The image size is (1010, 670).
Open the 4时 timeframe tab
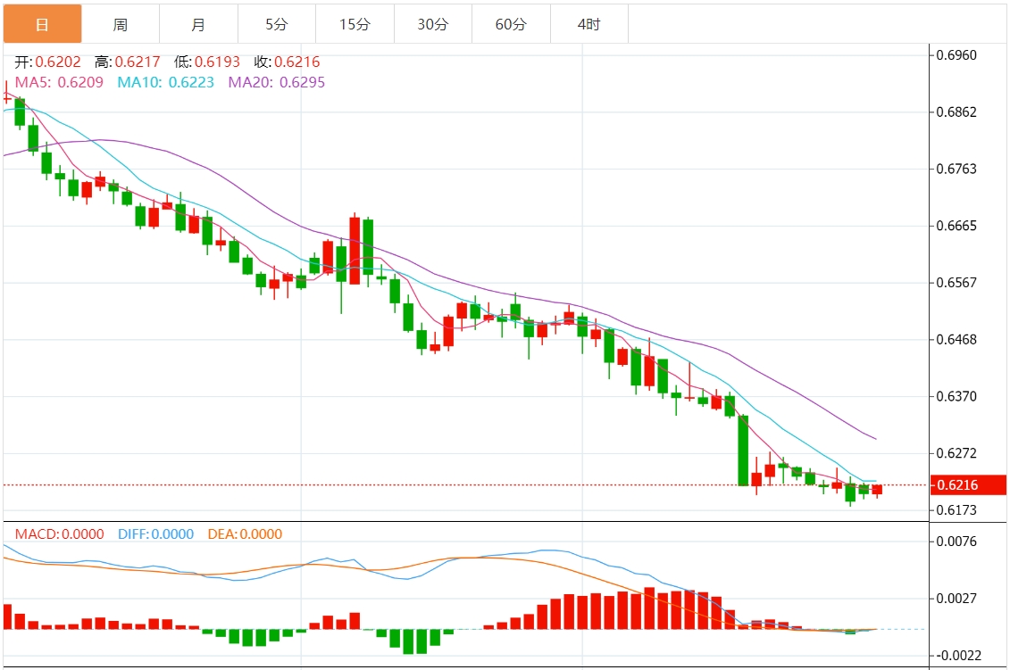[589, 24]
